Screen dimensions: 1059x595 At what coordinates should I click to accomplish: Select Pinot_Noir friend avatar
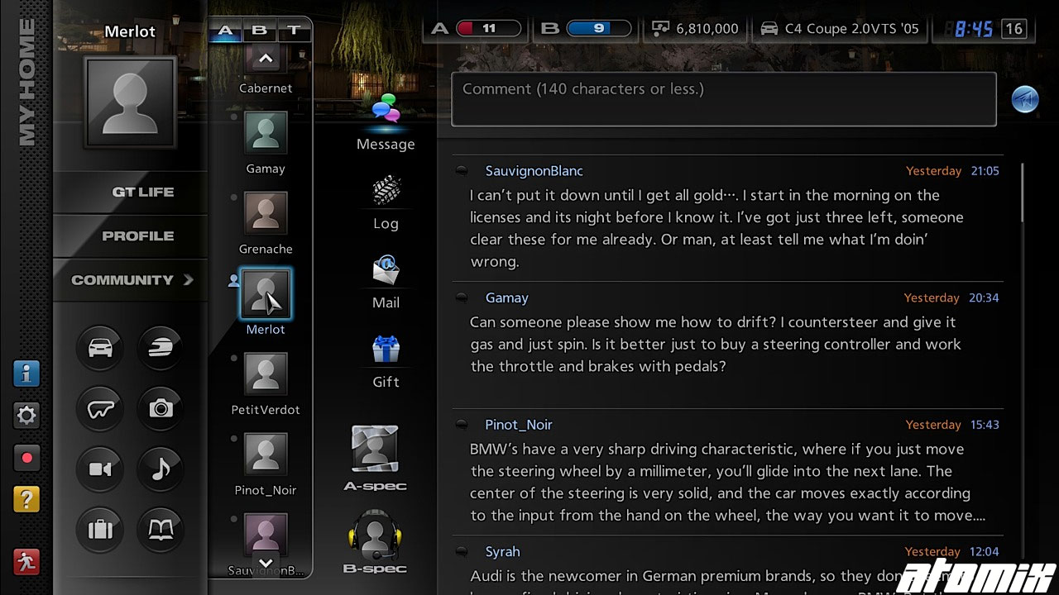click(266, 454)
